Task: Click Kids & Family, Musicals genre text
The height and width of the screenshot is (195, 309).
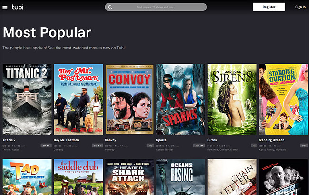Action: pyautogui.click(x=272, y=150)
